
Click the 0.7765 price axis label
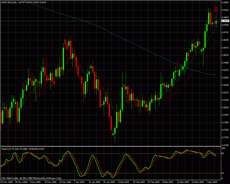click(226, 138)
